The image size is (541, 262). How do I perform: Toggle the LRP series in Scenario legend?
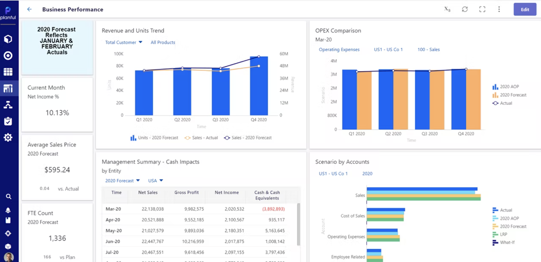click(500, 234)
